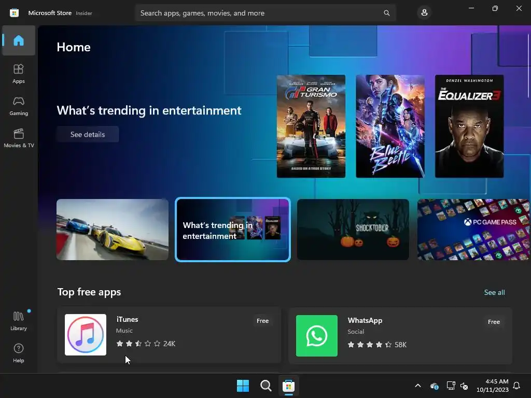Open the Apps section in sidebar
Screen dimensions: 531x398
click(x=19, y=74)
